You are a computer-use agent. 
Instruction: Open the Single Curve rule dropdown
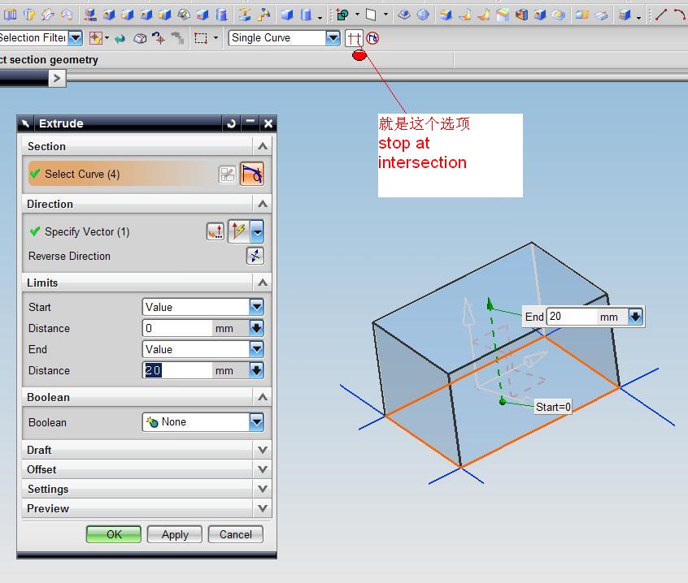tap(333, 38)
